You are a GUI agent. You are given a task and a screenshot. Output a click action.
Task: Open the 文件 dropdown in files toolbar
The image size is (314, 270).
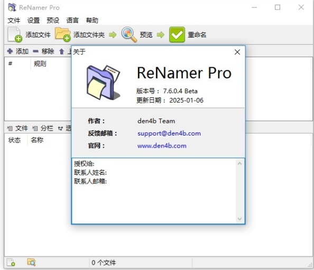pos(17,128)
